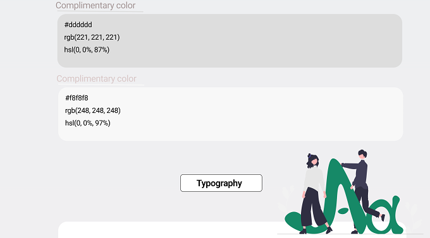Select the #f8f8f8 hex code text
The height and width of the screenshot is (238, 430).
pyautogui.click(x=77, y=98)
